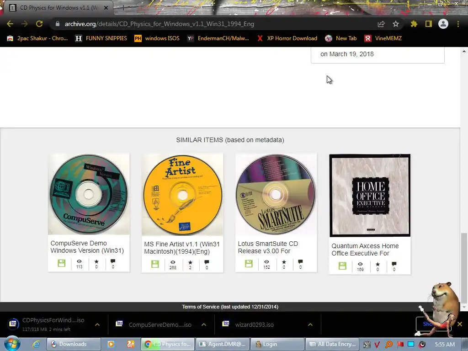Open MS Fine Artist v1.1 title link
Screen dimensions: 468x351
[182, 248]
